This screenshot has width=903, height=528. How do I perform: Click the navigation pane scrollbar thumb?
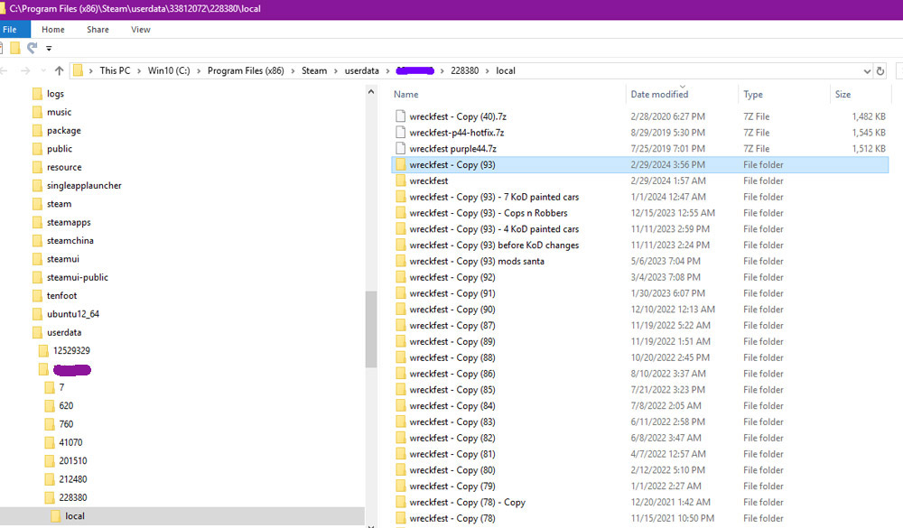(x=371, y=329)
